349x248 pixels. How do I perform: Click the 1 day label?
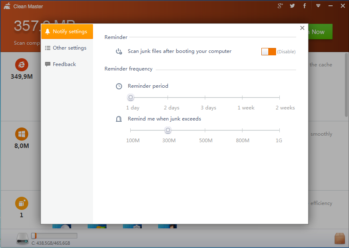coord(133,108)
